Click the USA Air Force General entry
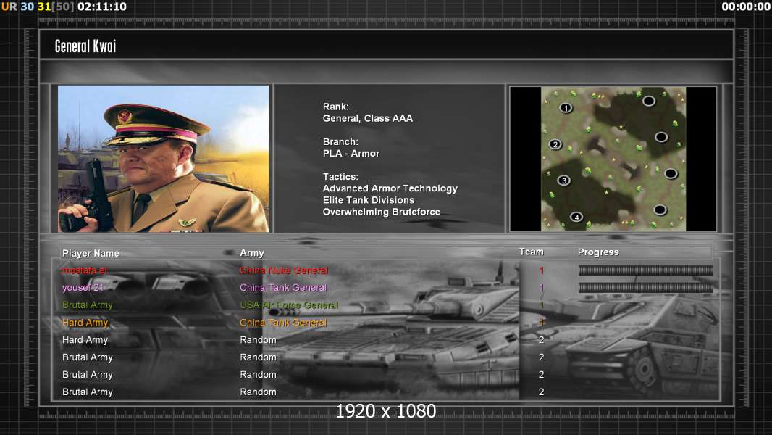This screenshot has height=435, width=772. (289, 305)
